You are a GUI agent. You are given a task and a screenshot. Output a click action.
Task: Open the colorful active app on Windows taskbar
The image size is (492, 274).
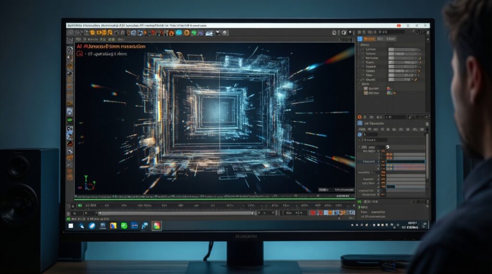(x=156, y=225)
